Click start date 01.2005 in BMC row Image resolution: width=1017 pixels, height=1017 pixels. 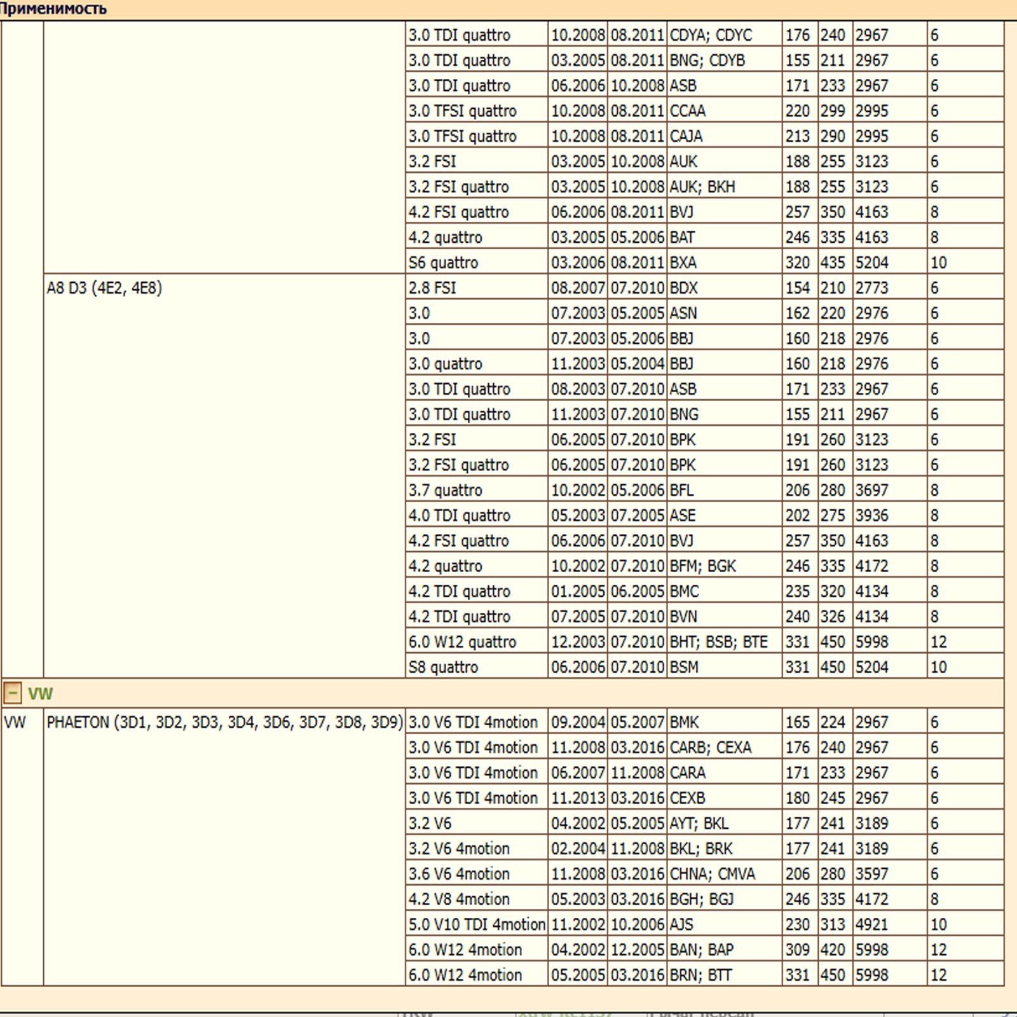click(x=578, y=591)
